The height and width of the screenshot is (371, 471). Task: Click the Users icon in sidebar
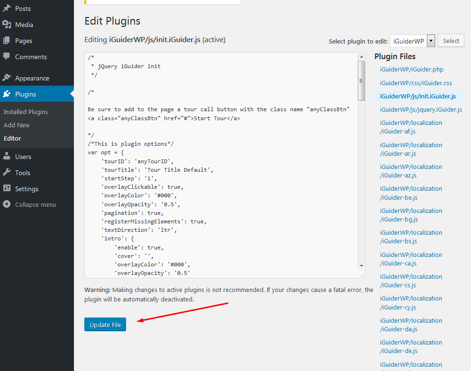[x=7, y=157]
